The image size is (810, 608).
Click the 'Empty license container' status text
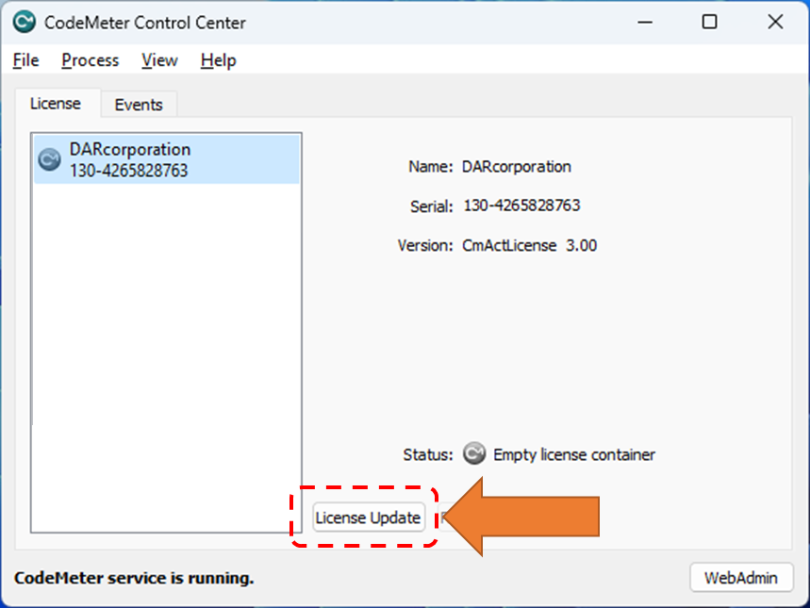[574, 454]
